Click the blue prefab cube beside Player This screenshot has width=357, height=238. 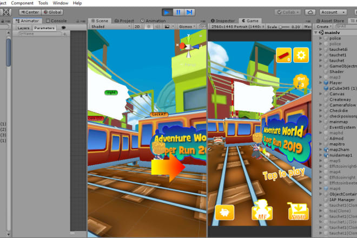(x=326, y=83)
